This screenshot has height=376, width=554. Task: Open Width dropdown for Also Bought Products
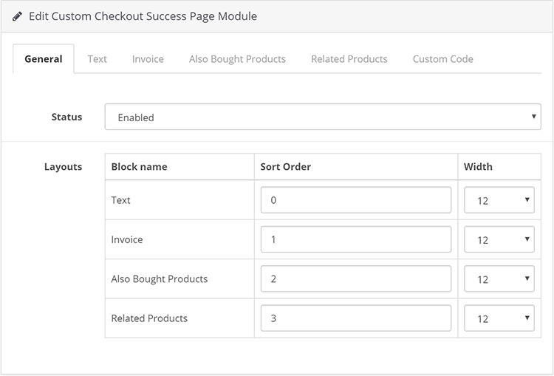click(499, 278)
